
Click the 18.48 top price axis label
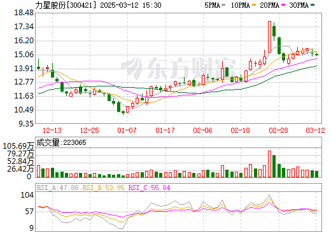pos(24,13)
